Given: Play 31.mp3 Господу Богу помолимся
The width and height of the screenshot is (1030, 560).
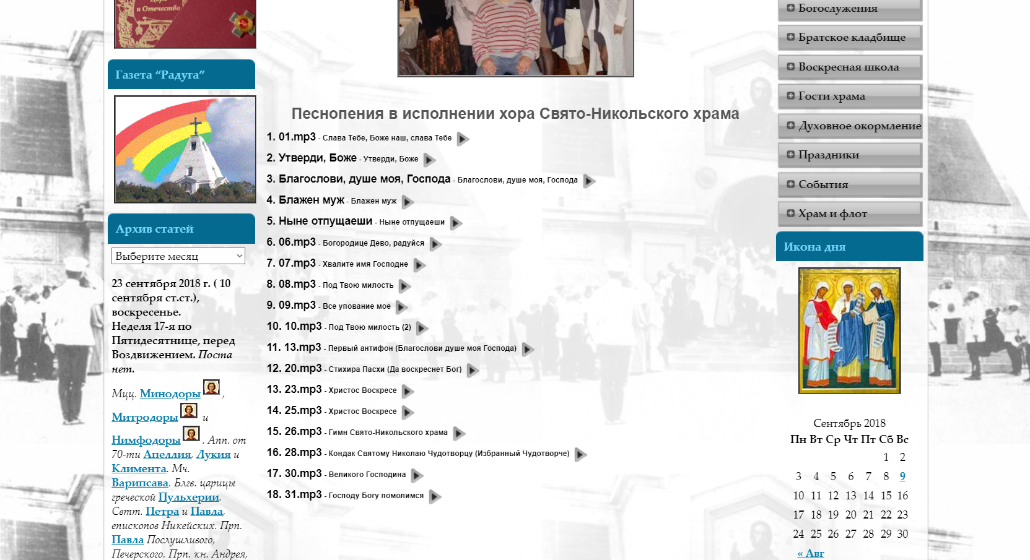Looking at the screenshot, I should [435, 496].
